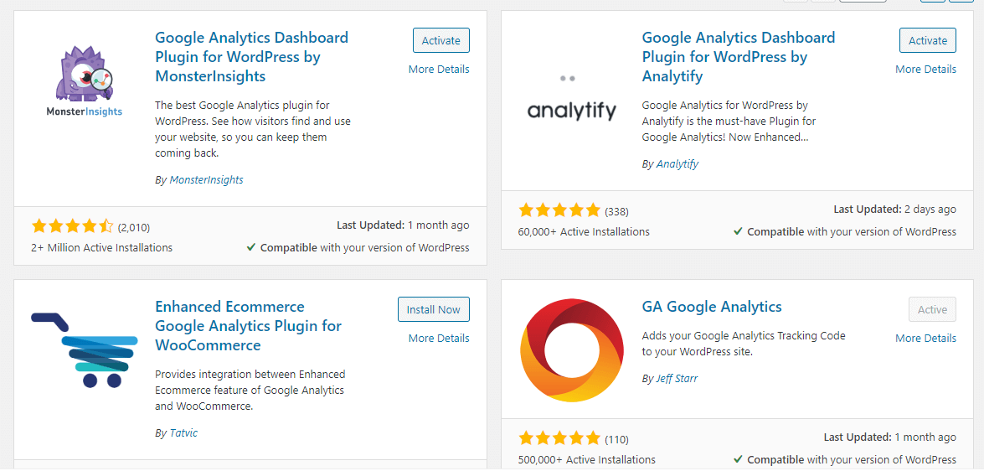
Task: Open More Details for GA Google Analytics
Action: [x=925, y=338]
